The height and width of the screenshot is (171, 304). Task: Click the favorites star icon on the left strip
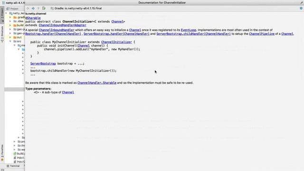(2, 160)
